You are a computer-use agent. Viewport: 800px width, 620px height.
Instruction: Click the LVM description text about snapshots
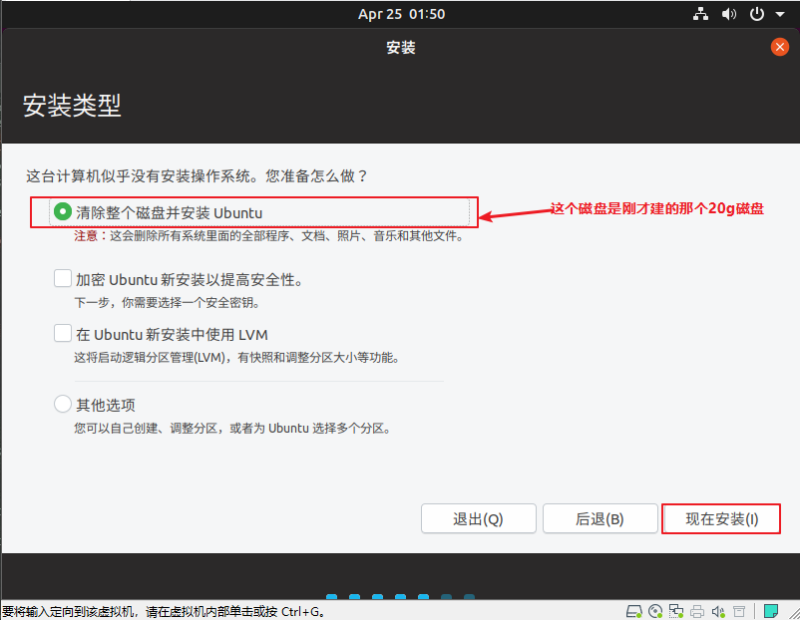click(236, 358)
